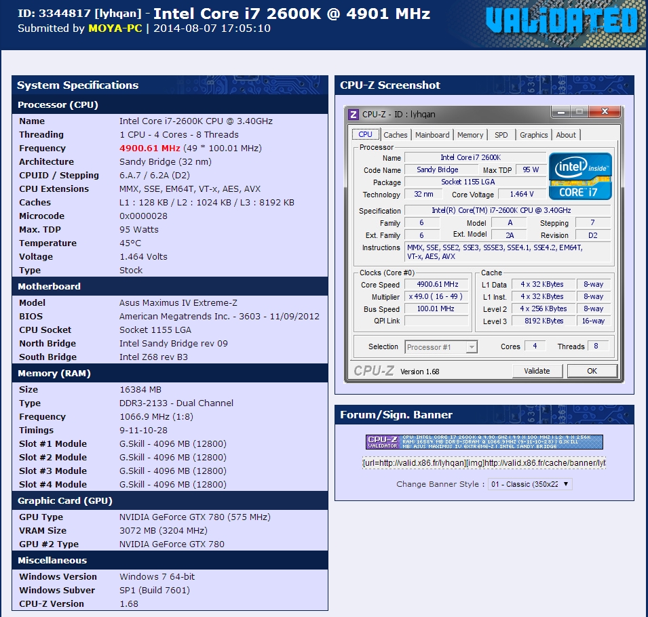Click the BIOS American Megatrends value
The height and width of the screenshot is (617, 648).
pyautogui.click(x=219, y=317)
